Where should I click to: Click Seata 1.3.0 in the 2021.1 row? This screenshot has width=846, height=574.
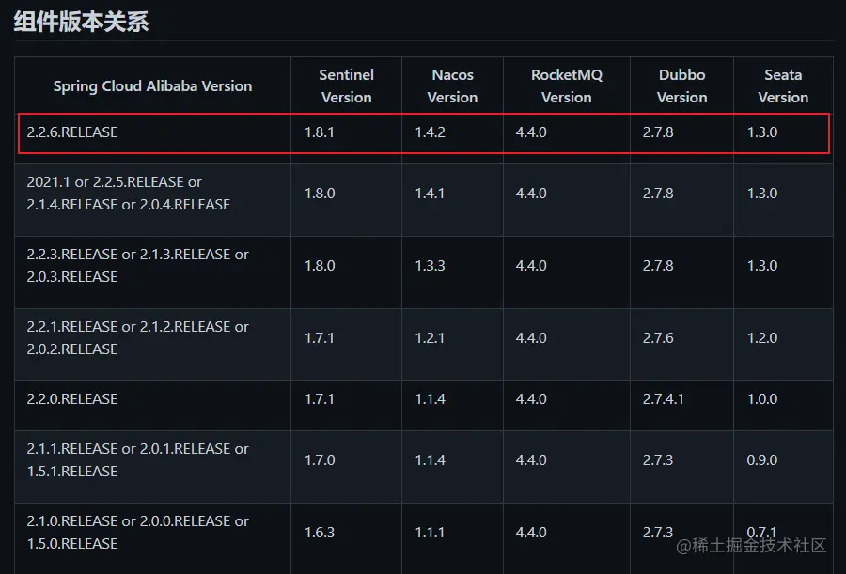(762, 194)
